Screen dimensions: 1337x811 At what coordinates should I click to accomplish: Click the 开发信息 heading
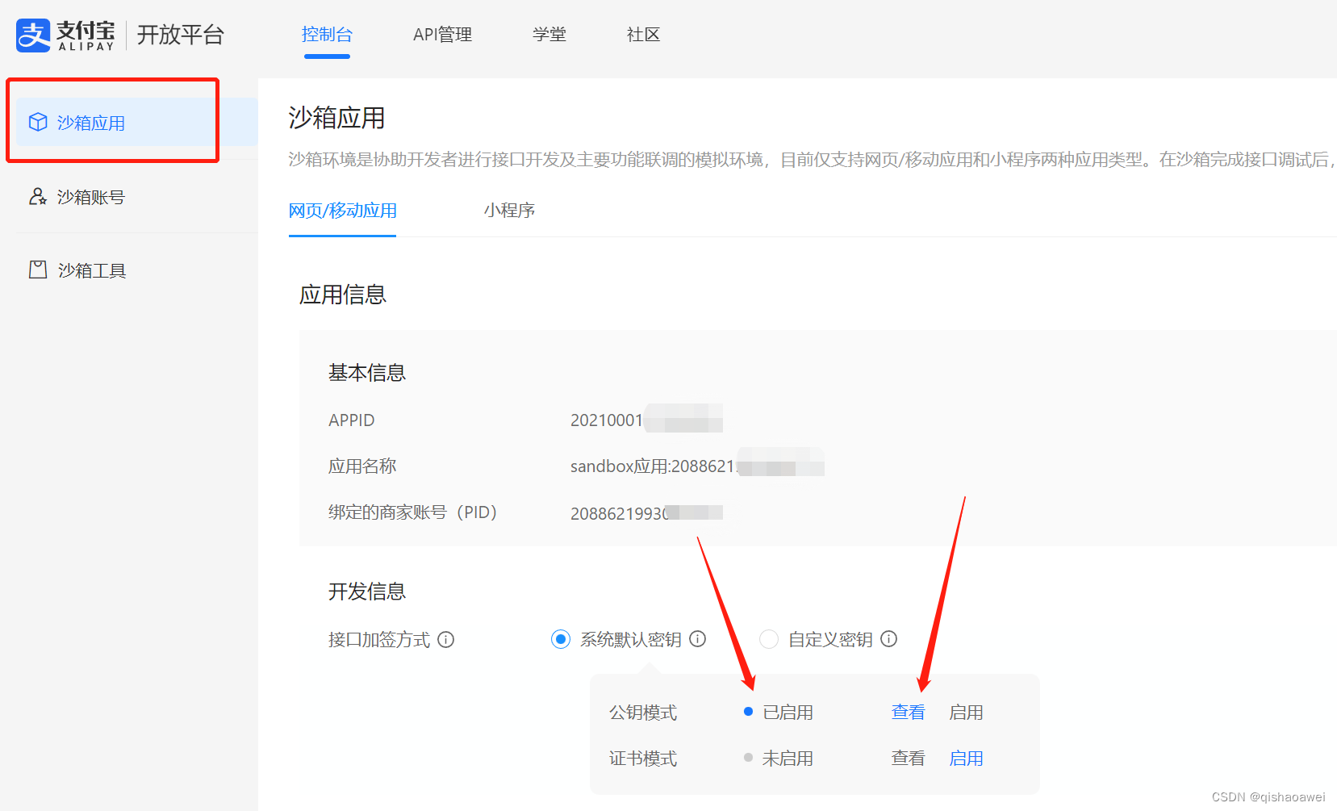[x=367, y=592]
